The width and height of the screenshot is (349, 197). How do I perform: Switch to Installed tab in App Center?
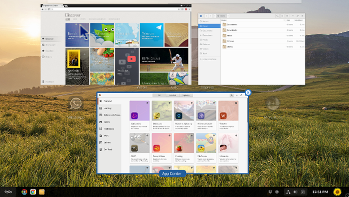click(173, 96)
